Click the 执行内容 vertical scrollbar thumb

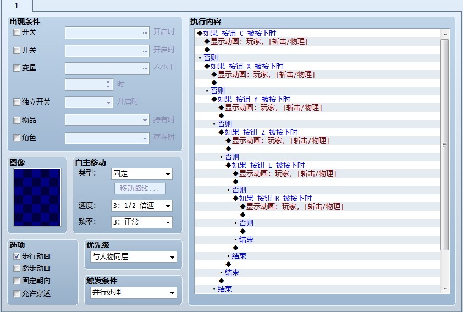445,145
